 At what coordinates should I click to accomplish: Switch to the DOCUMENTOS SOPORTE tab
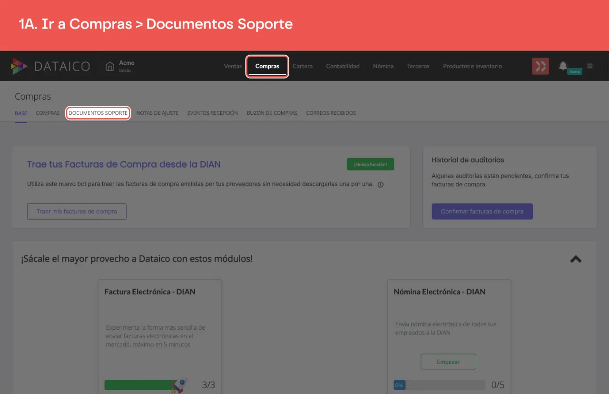(98, 113)
